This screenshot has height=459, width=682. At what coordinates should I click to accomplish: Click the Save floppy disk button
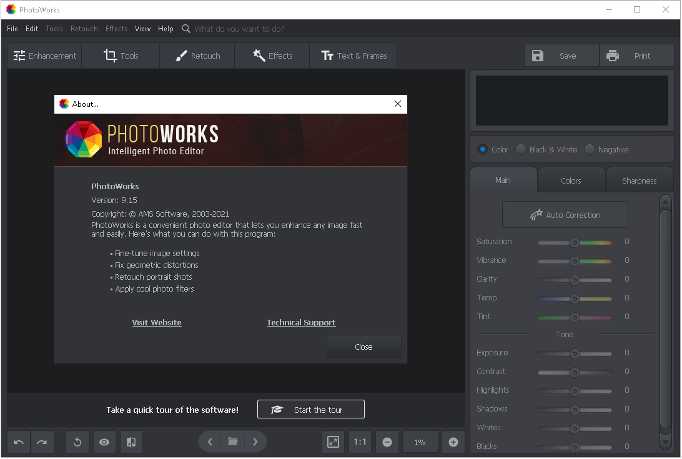561,56
